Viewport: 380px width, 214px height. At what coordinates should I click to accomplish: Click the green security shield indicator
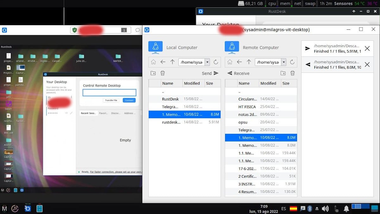tap(74, 30)
